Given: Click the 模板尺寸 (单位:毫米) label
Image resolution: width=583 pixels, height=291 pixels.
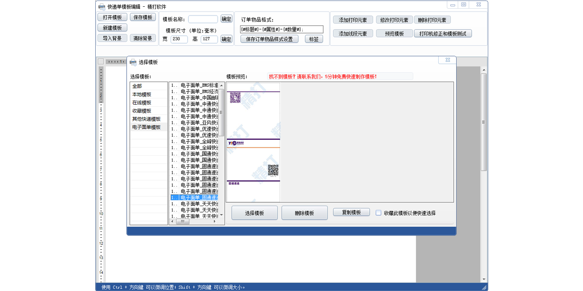Looking at the screenshot, I should 190,30.
